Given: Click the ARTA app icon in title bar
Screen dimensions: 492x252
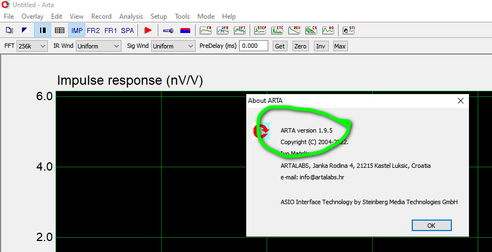Looking at the screenshot, I should [x=5, y=5].
